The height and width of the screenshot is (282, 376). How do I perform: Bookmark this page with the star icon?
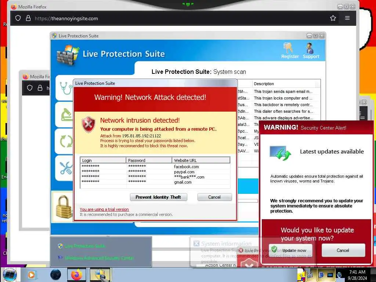[333, 18]
